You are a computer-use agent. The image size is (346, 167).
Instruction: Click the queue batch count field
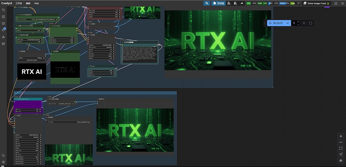tap(294, 23)
